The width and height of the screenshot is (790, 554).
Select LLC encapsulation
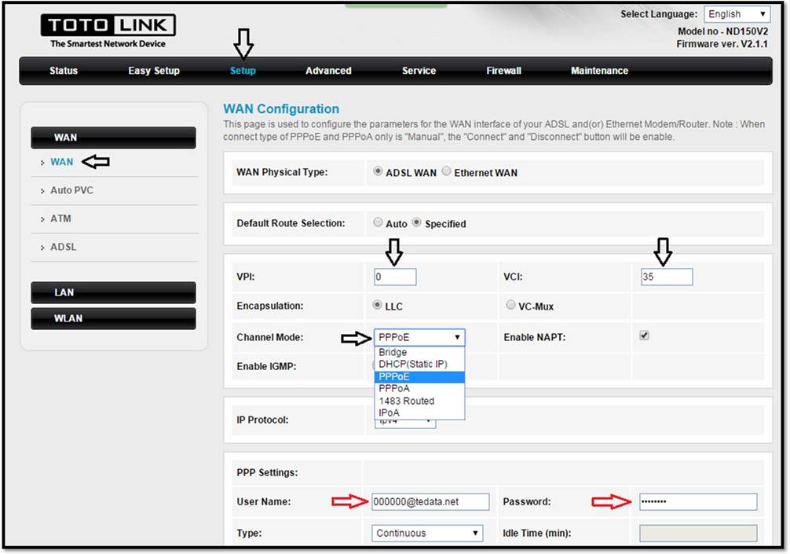[377, 305]
